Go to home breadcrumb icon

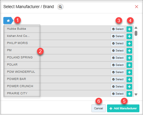[x=8, y=21]
